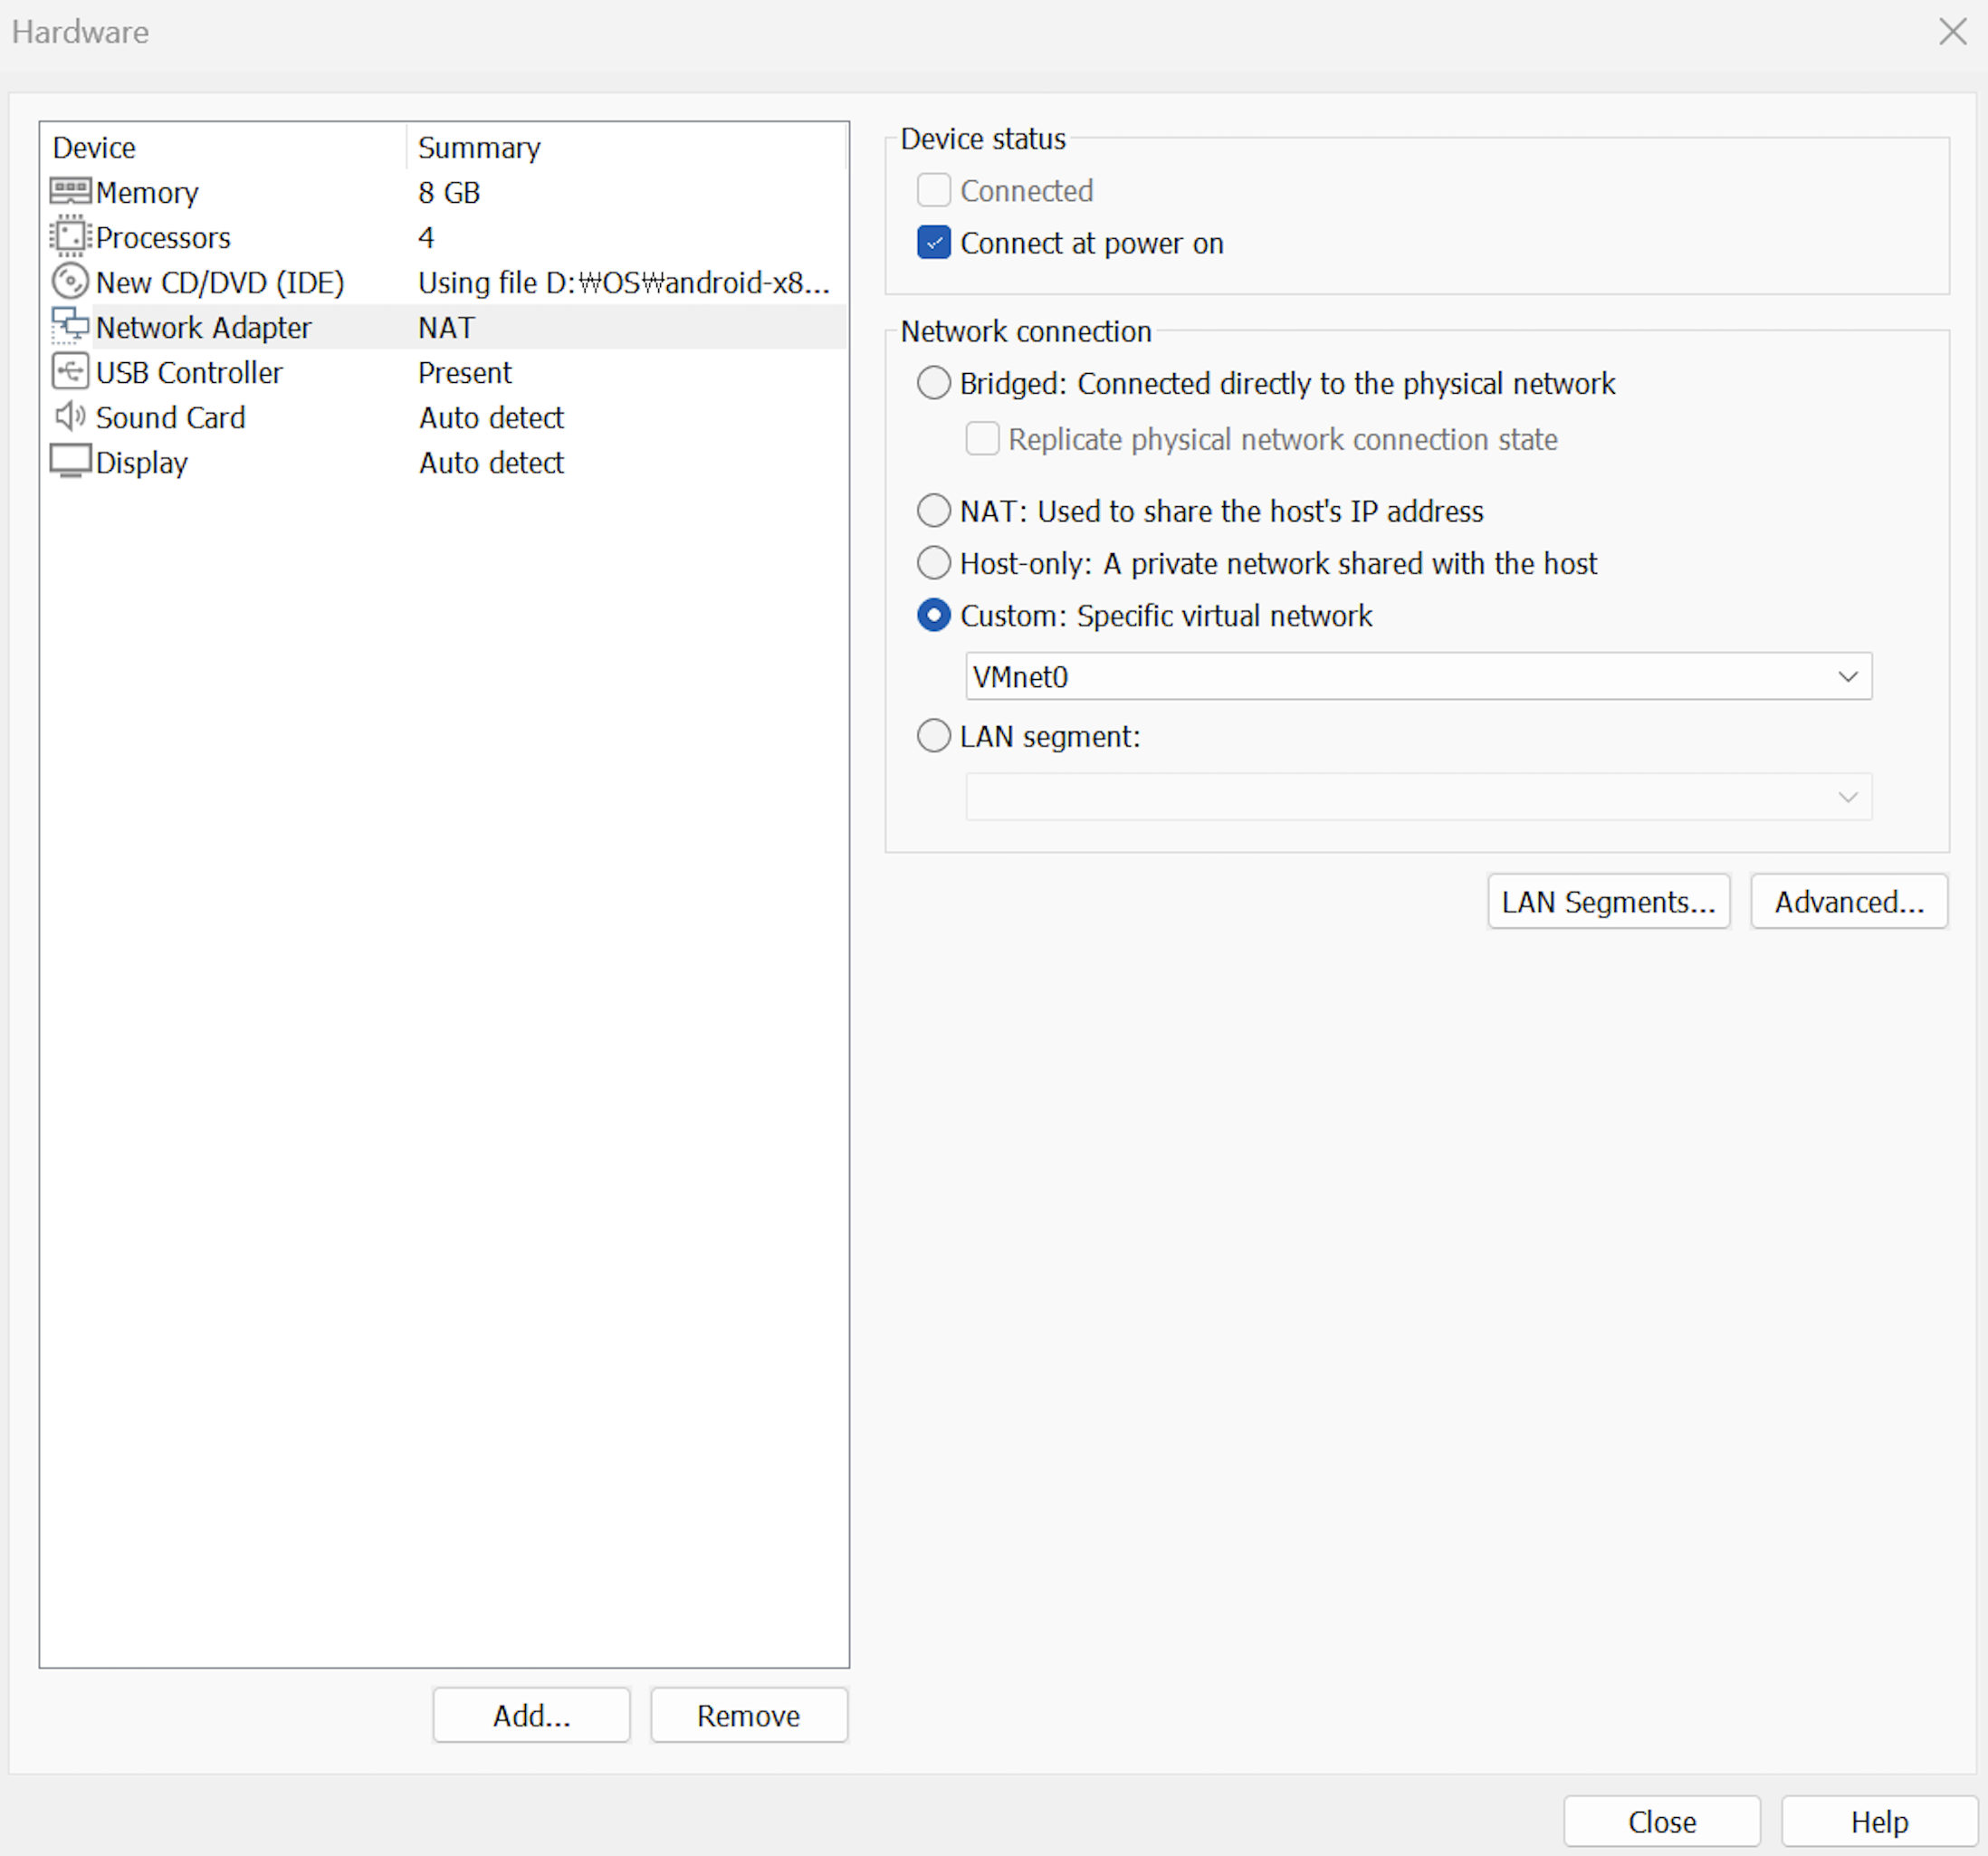Click the Memory device icon
This screenshot has height=1856, width=1988.
click(69, 191)
